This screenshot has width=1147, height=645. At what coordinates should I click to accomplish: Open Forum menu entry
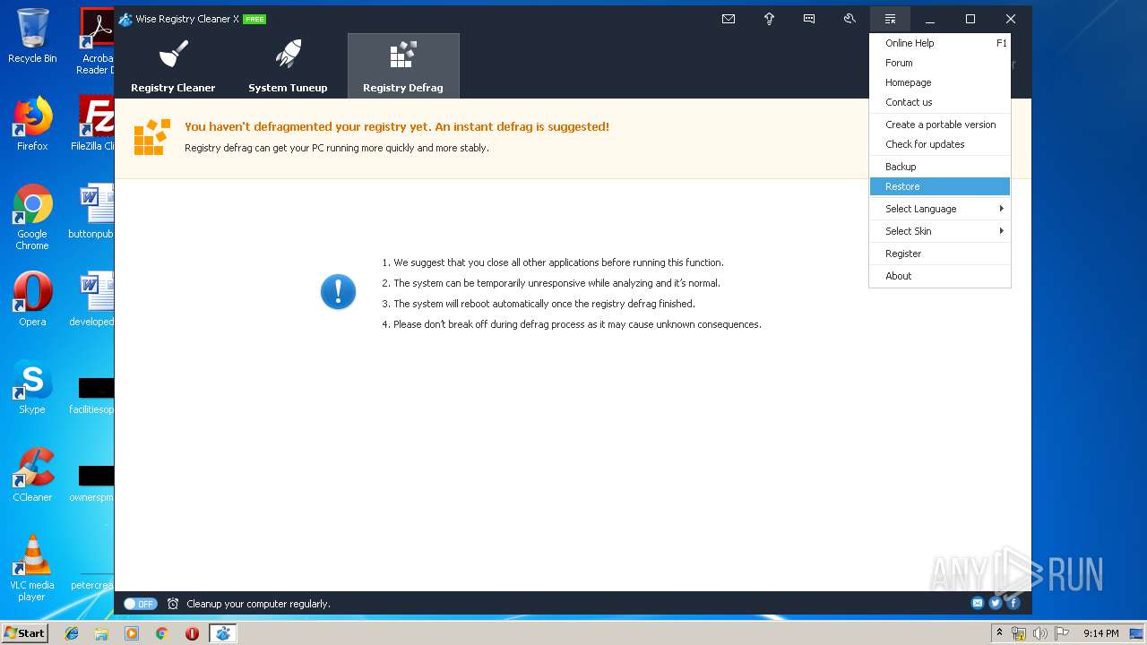[940, 63]
